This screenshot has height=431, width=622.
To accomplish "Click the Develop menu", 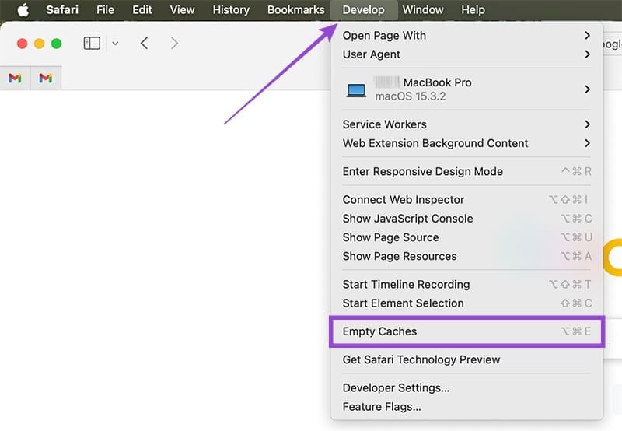I will click(363, 9).
